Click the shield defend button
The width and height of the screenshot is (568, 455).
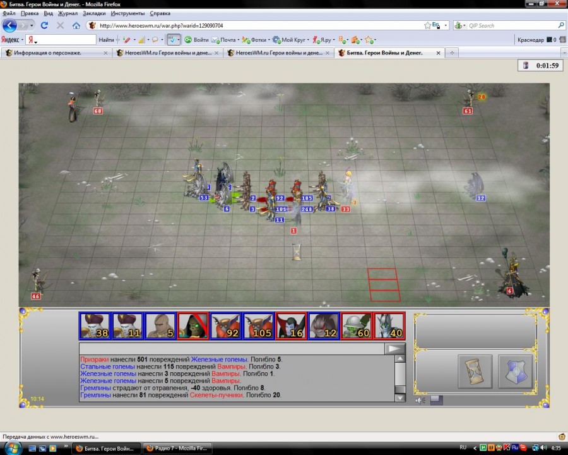pos(515,372)
